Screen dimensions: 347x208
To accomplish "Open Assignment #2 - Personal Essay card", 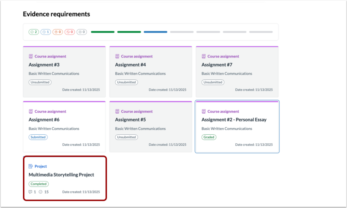I will tap(237, 127).
